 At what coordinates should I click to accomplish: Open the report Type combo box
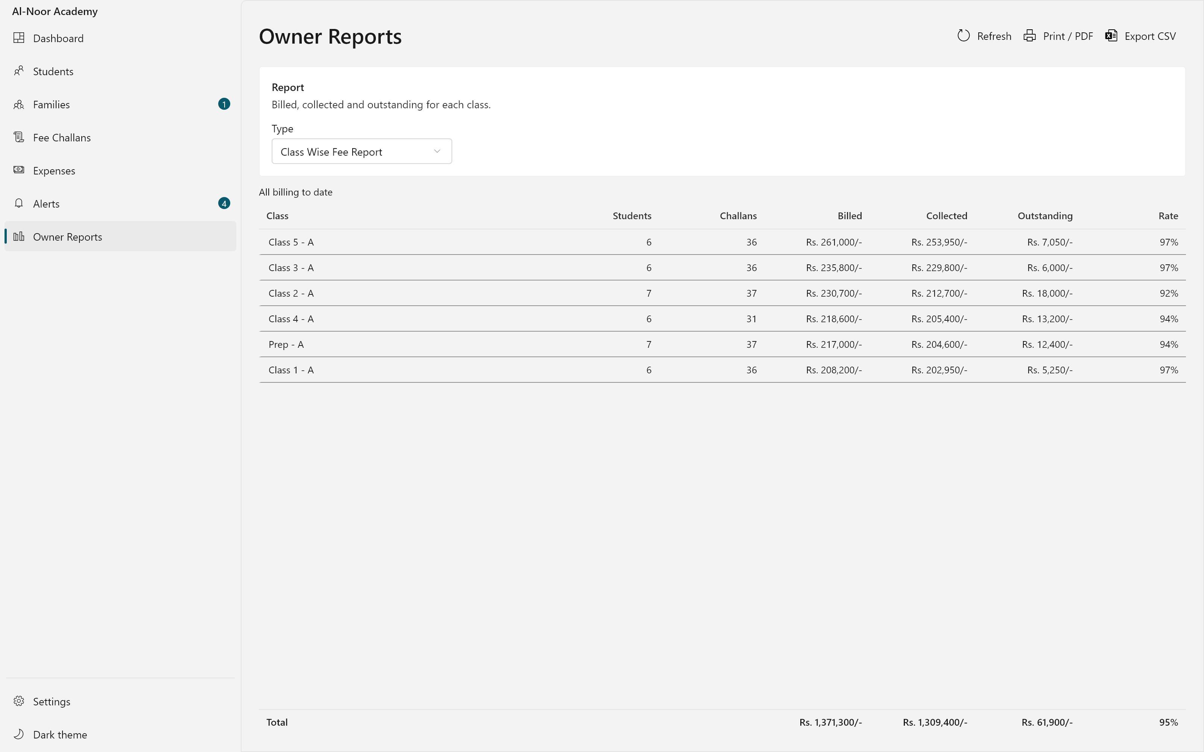tap(362, 151)
